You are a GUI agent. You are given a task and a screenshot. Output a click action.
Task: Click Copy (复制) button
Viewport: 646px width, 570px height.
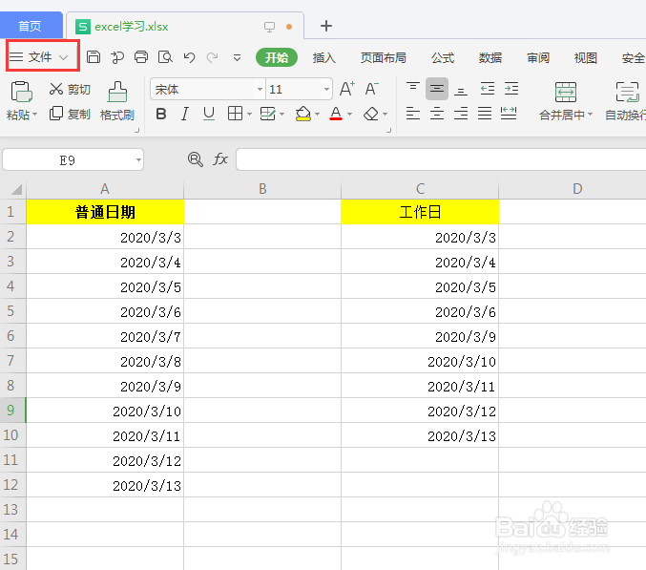[x=70, y=114]
